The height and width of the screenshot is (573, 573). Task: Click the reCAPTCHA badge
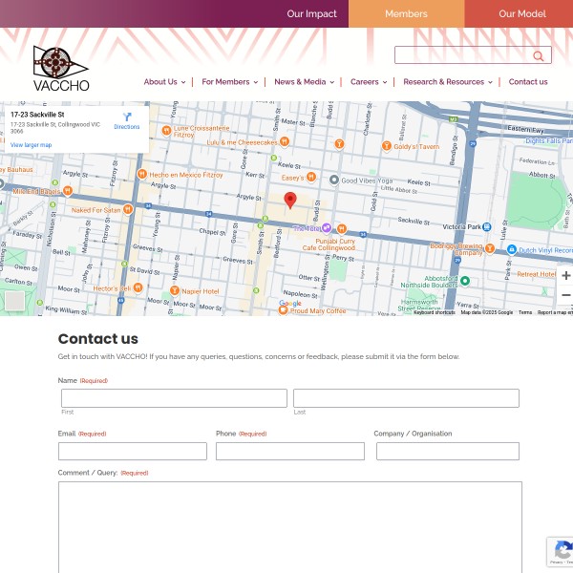[x=561, y=553]
